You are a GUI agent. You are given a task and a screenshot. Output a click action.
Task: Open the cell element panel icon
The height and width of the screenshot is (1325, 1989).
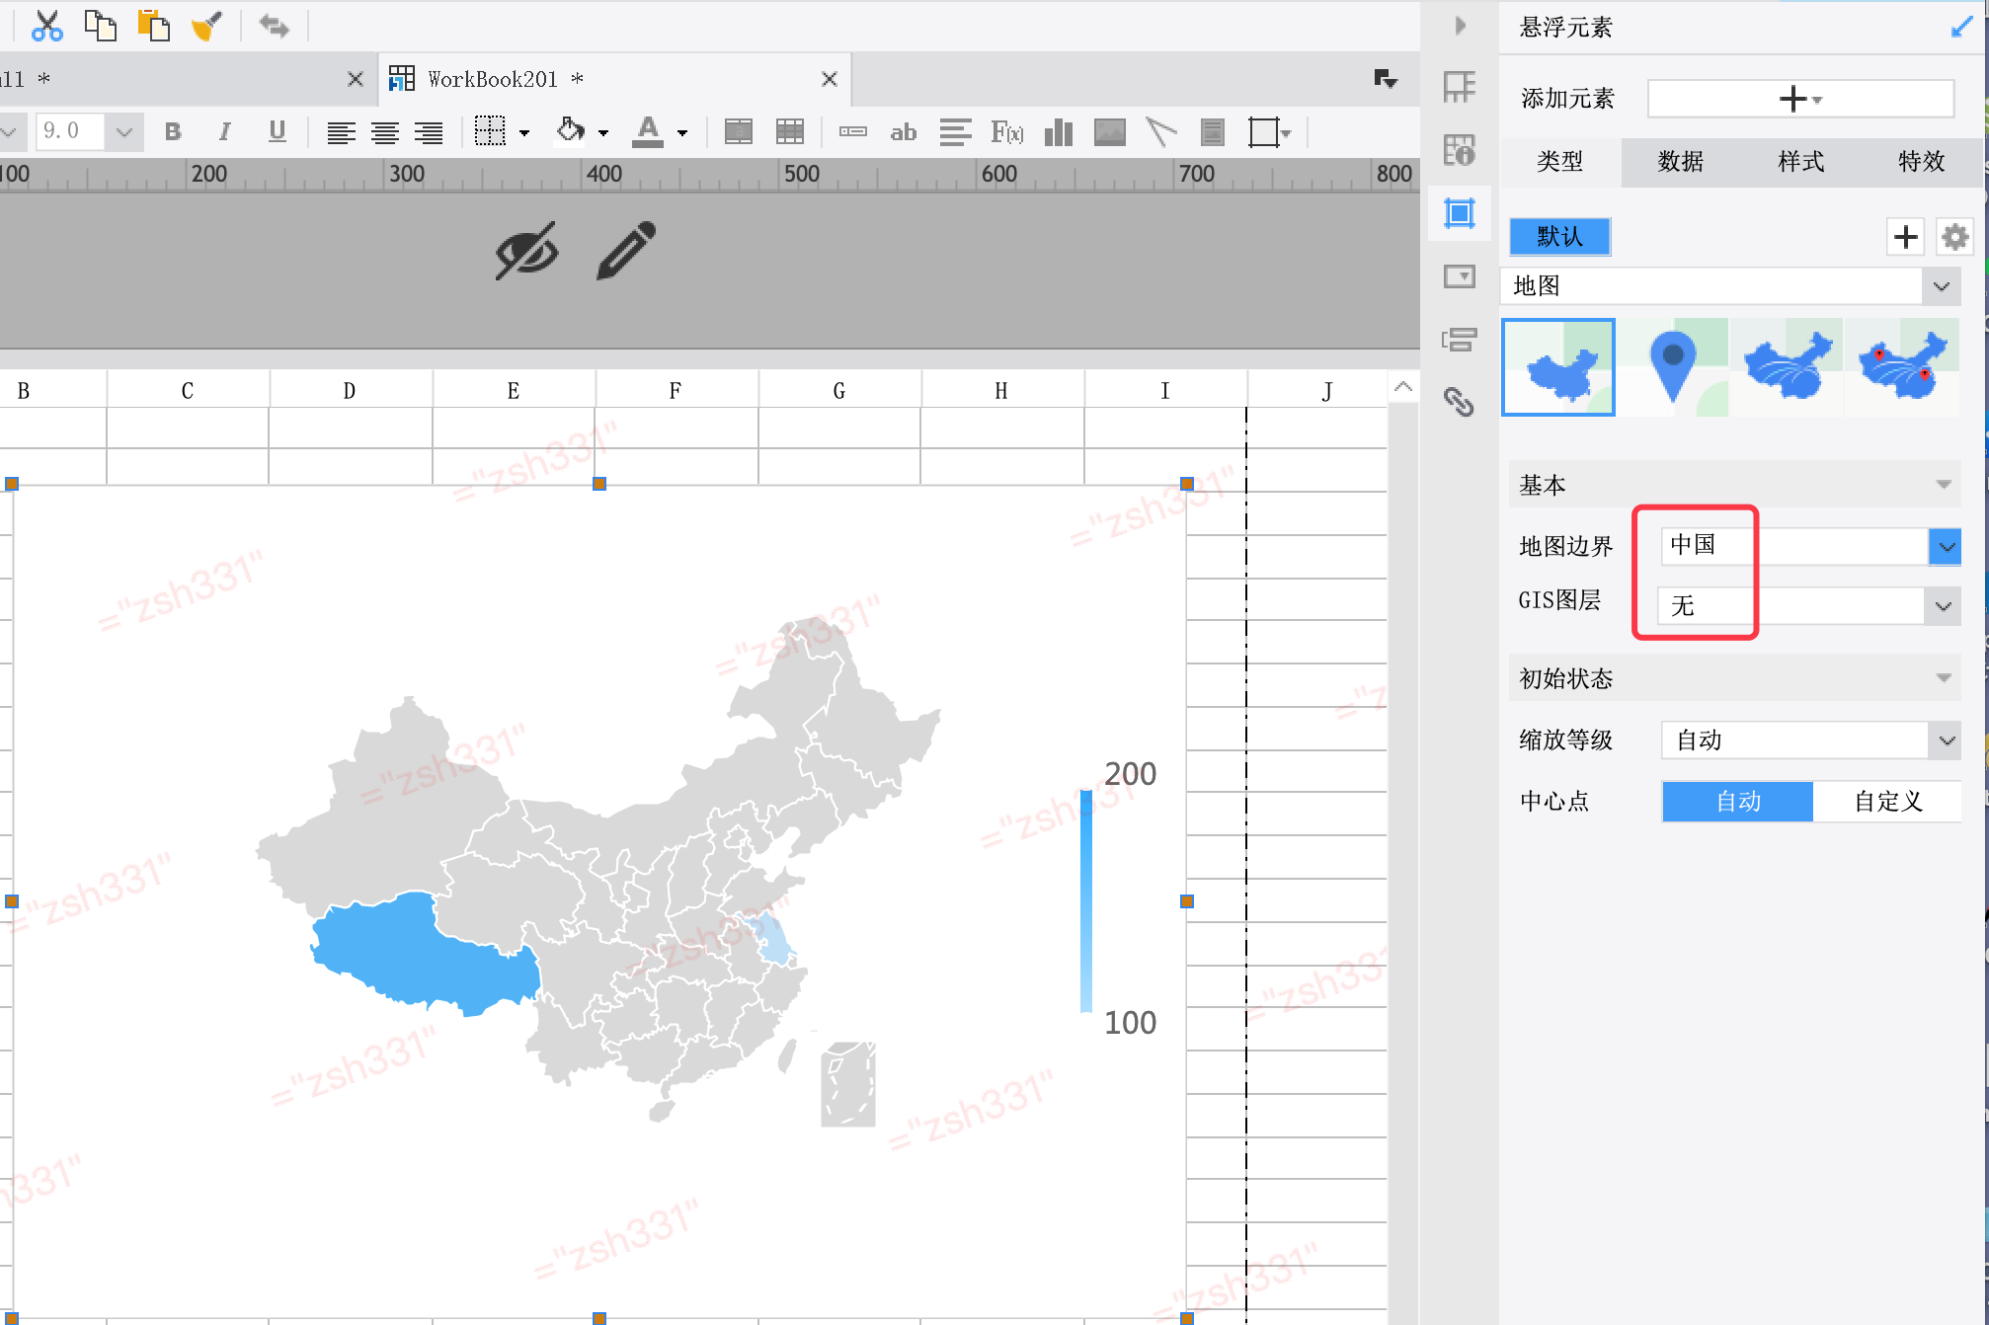click(1460, 87)
